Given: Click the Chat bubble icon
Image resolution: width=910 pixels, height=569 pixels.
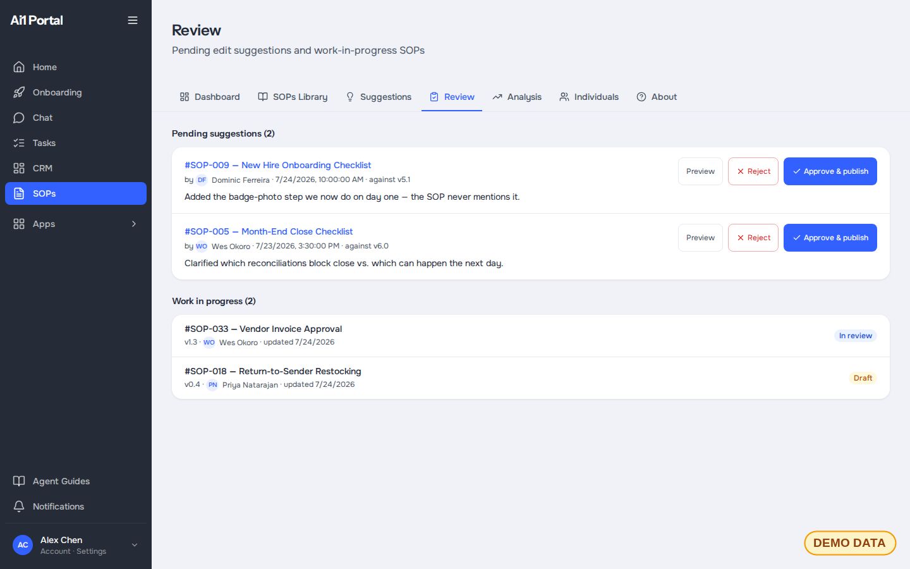Looking at the screenshot, I should [19, 118].
